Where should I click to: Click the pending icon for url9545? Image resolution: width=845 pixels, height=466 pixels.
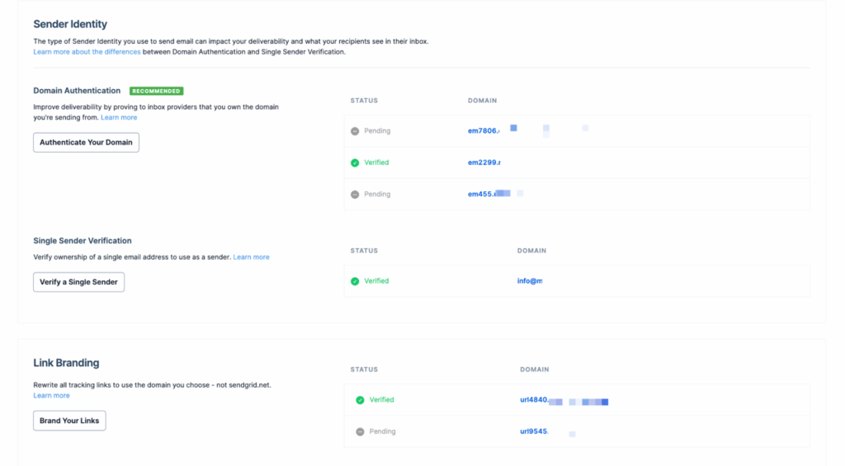pos(360,431)
